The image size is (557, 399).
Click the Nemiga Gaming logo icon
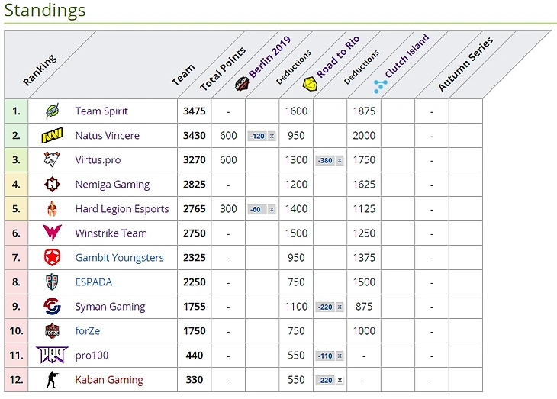(x=52, y=185)
